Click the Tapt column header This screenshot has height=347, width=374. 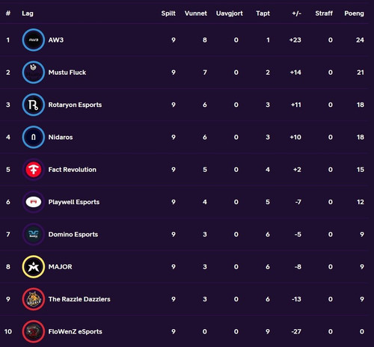coord(263,13)
